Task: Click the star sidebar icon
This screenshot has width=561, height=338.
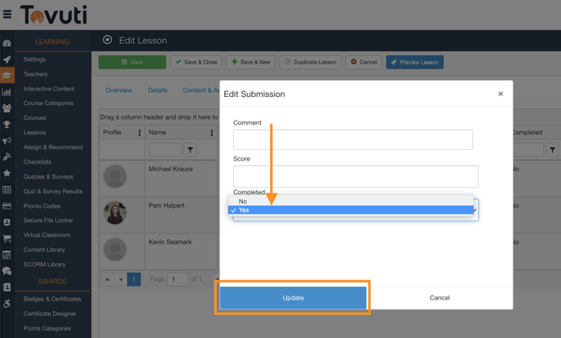Action: coord(7,173)
